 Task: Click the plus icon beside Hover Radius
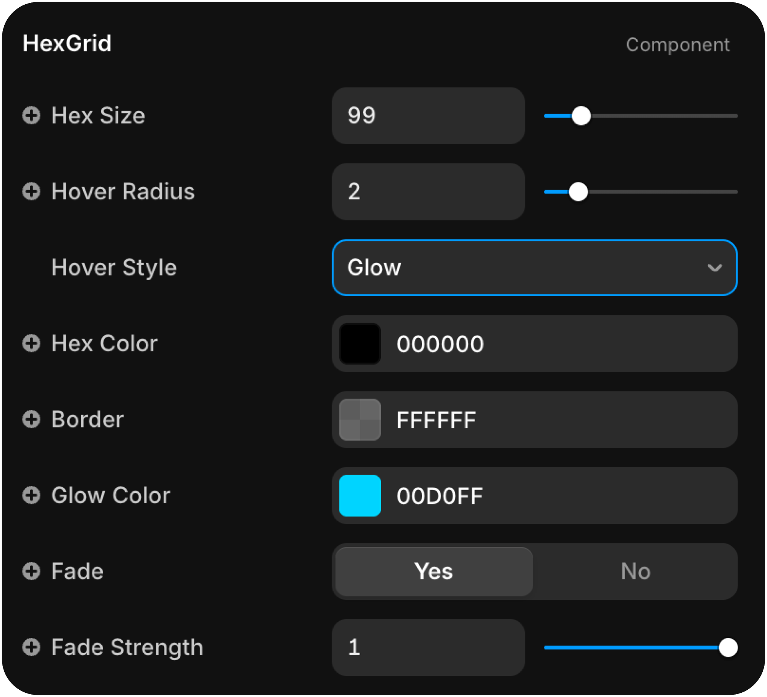coord(31,192)
